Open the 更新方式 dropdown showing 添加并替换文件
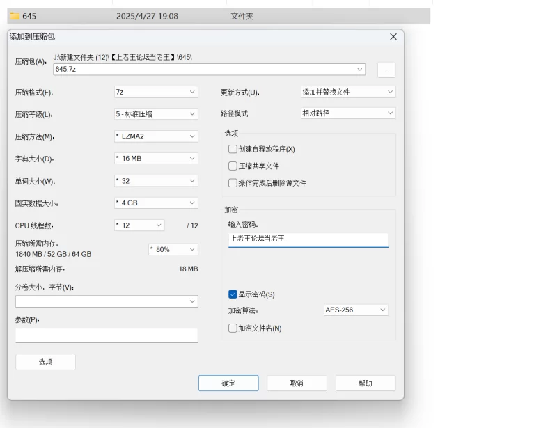Screen dimensions: 557x428 (x=348, y=92)
